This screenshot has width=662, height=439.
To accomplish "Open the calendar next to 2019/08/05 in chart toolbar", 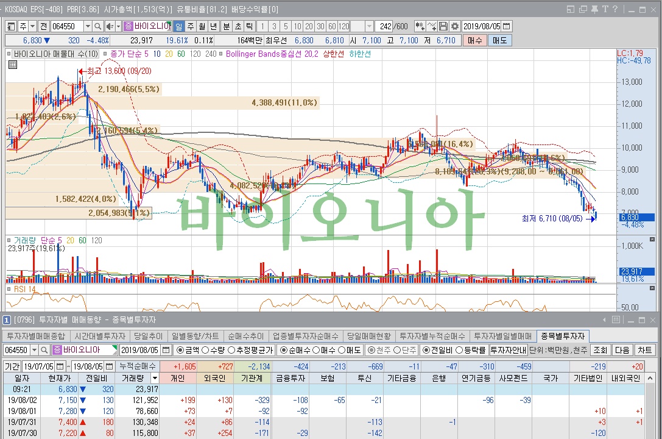I will [506, 26].
